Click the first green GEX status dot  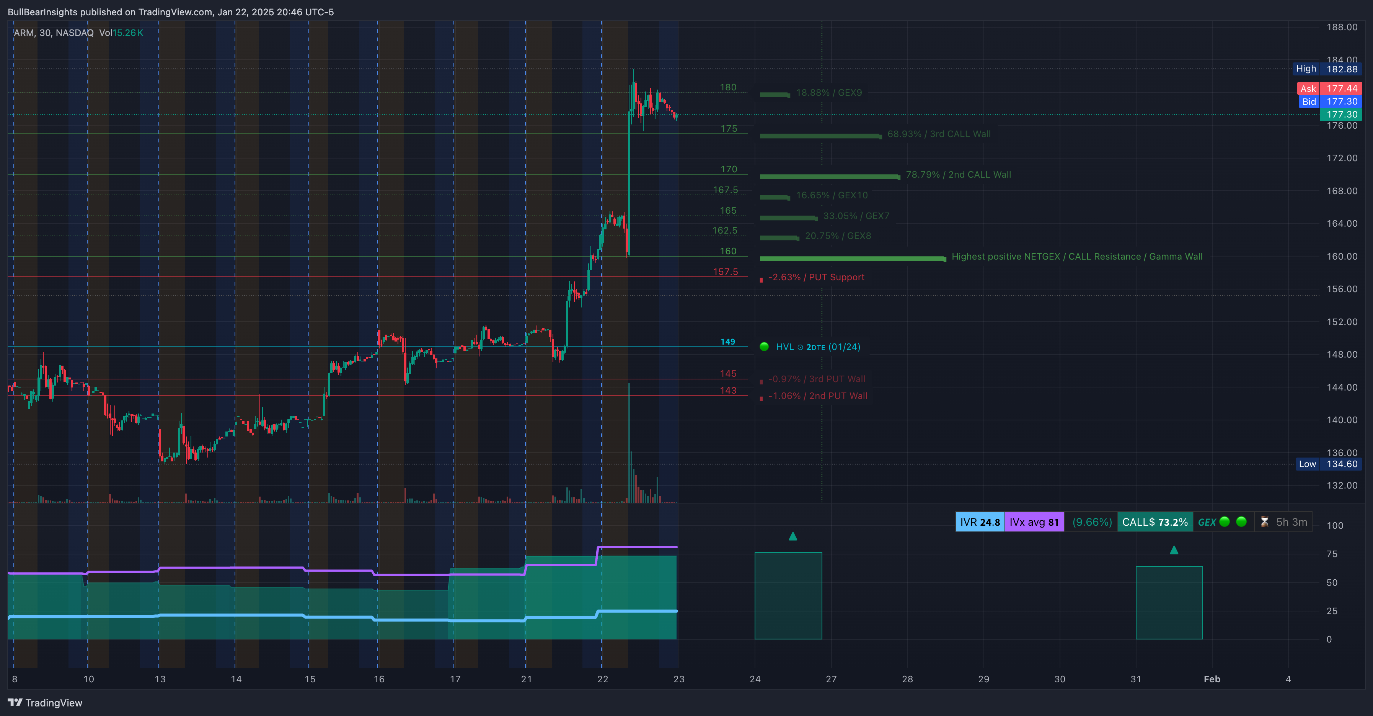pyautogui.click(x=1224, y=522)
